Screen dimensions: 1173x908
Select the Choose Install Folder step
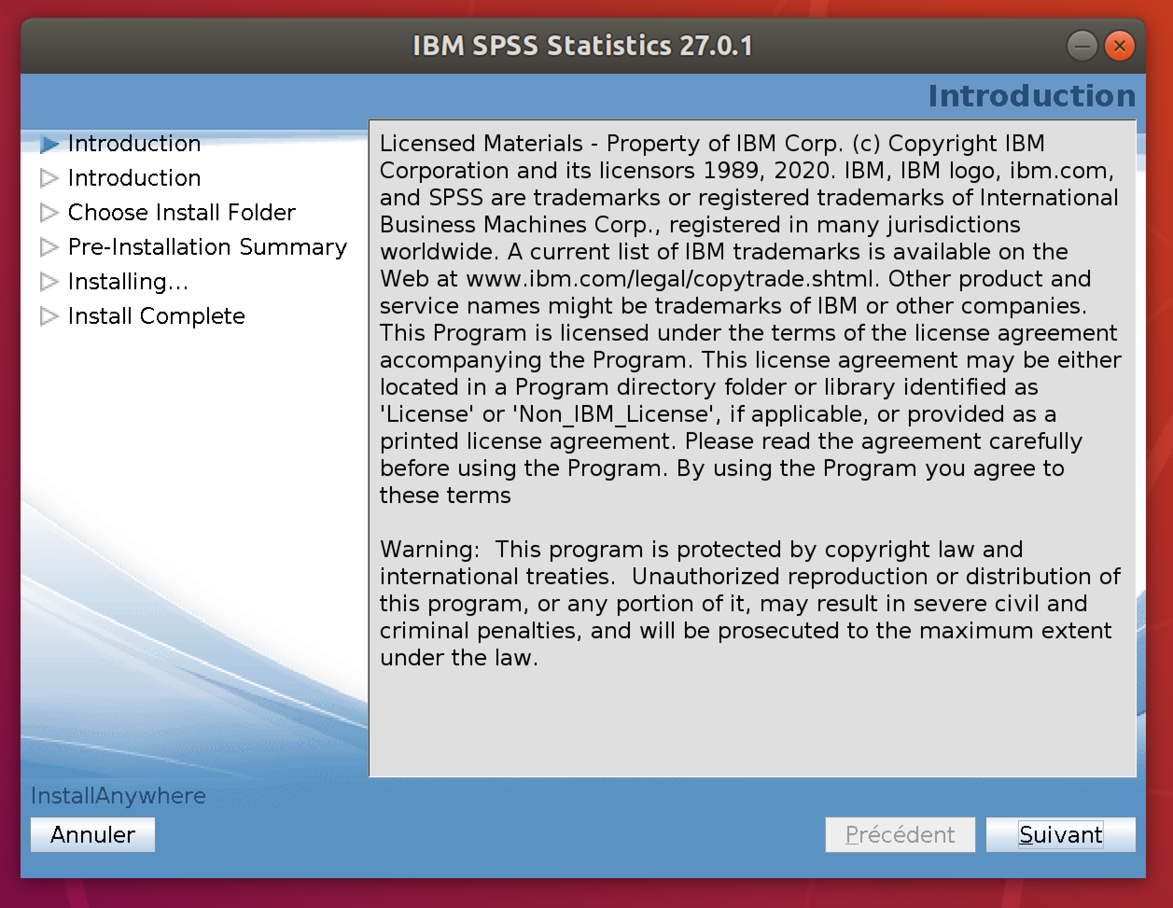pos(182,213)
